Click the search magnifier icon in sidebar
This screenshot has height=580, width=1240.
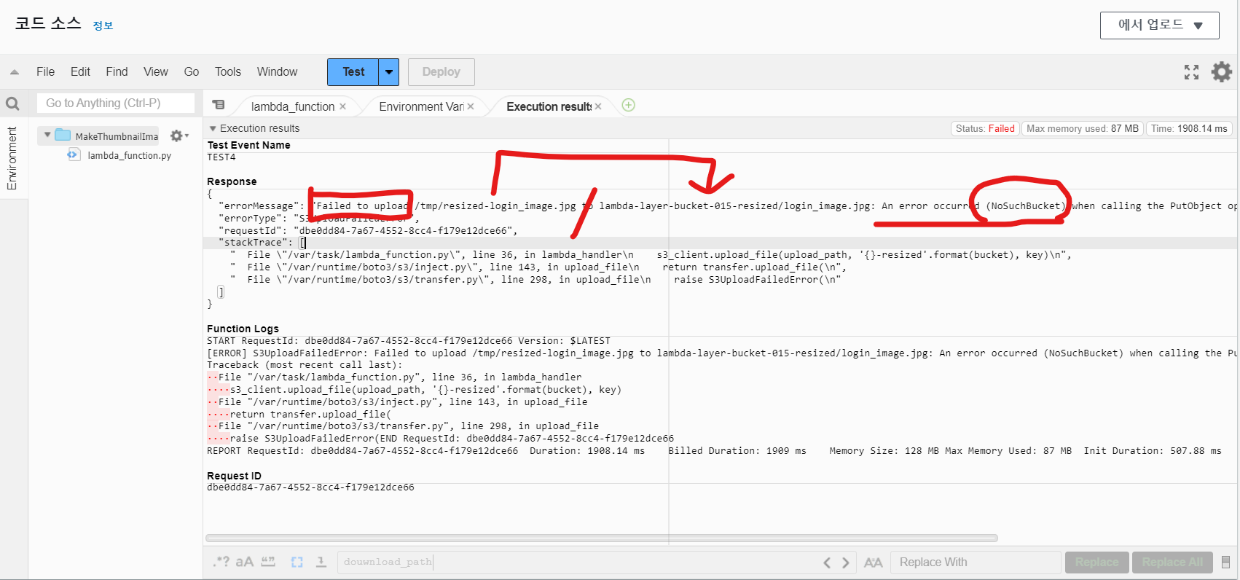(x=12, y=103)
